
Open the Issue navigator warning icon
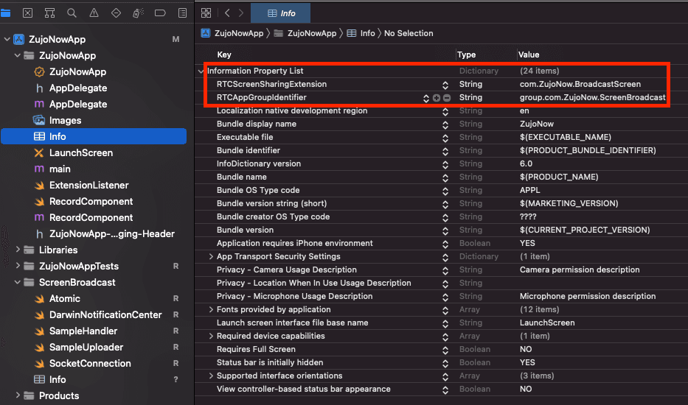(x=94, y=13)
